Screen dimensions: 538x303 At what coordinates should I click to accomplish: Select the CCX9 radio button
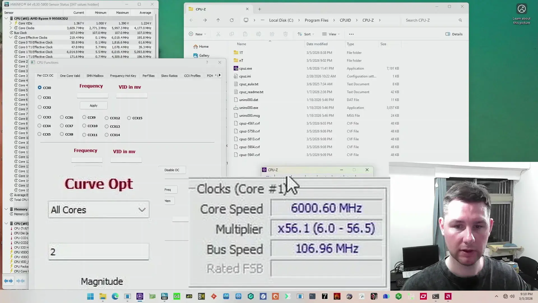pos(84,117)
